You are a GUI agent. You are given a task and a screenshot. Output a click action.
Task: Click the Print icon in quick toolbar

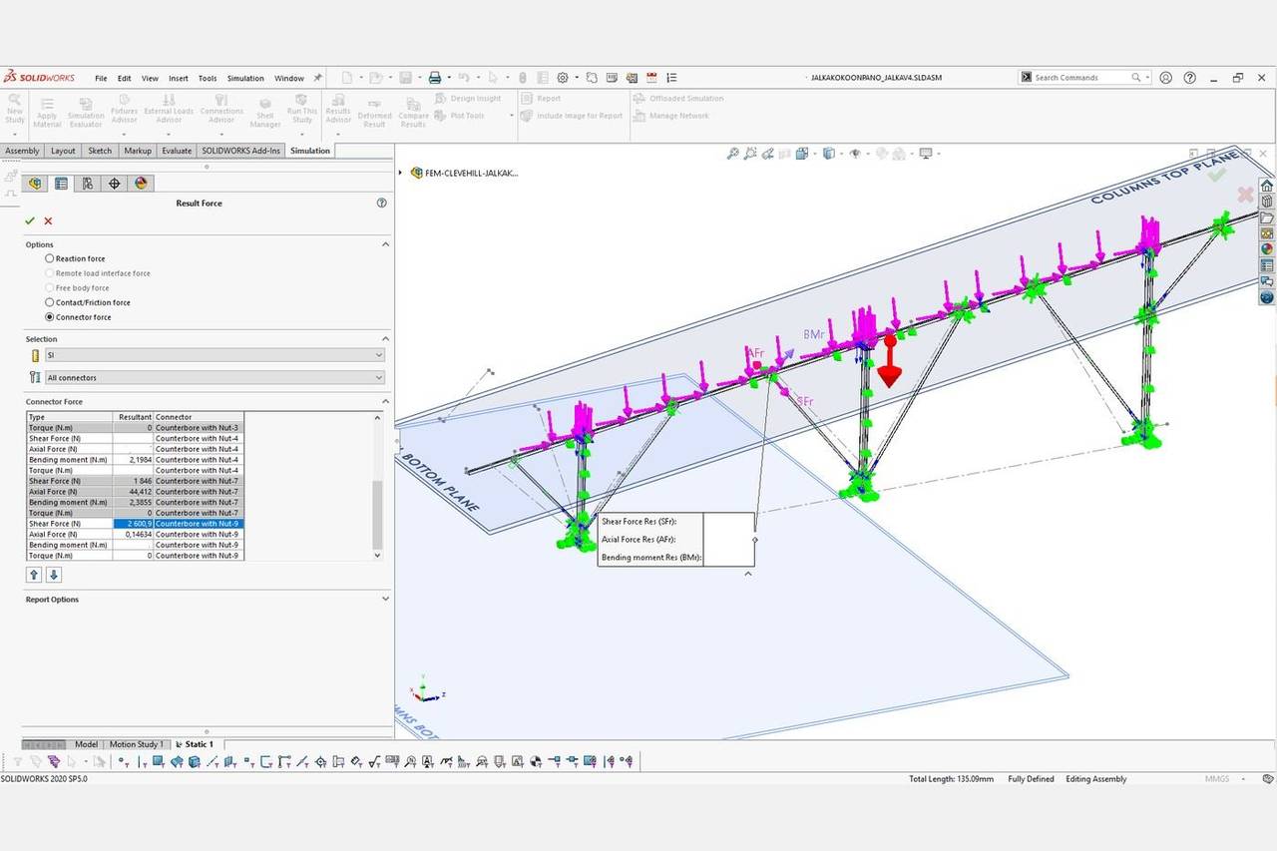coord(435,78)
